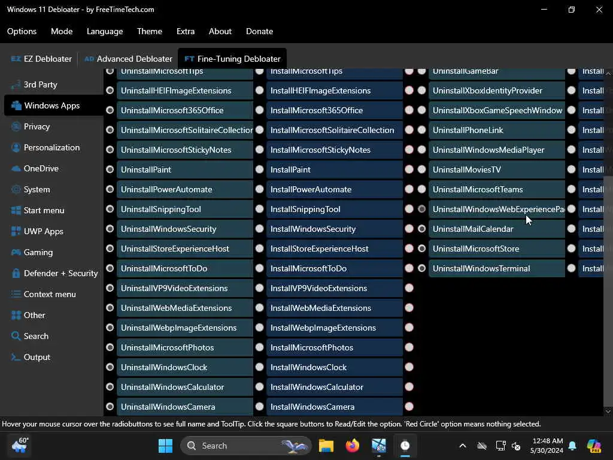The image size is (613, 460).
Task: Open File Explorer from the taskbar
Action: [326, 446]
